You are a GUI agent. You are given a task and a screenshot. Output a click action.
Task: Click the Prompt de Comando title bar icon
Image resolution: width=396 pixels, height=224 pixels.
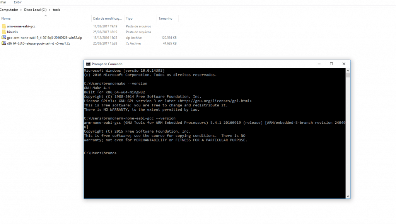tap(88, 64)
